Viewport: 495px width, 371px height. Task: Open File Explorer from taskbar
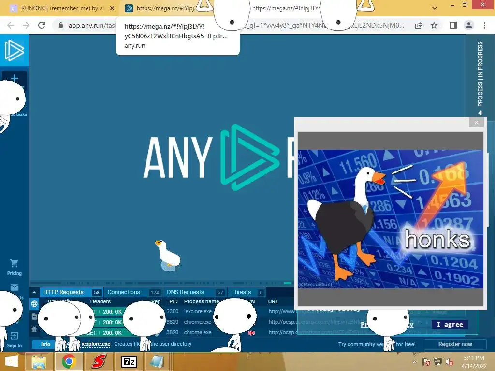point(39,361)
